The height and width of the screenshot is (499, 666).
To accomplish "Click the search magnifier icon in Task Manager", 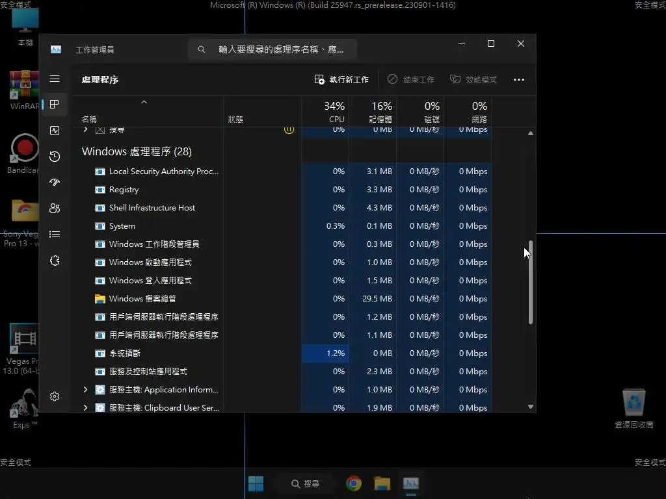I will click(202, 49).
